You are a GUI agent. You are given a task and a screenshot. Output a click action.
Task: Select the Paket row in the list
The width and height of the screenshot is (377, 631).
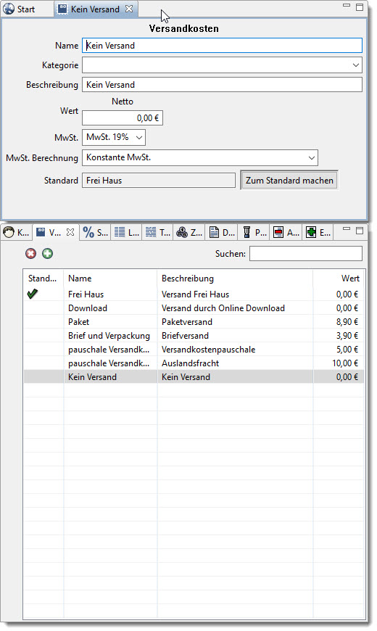[194, 322]
